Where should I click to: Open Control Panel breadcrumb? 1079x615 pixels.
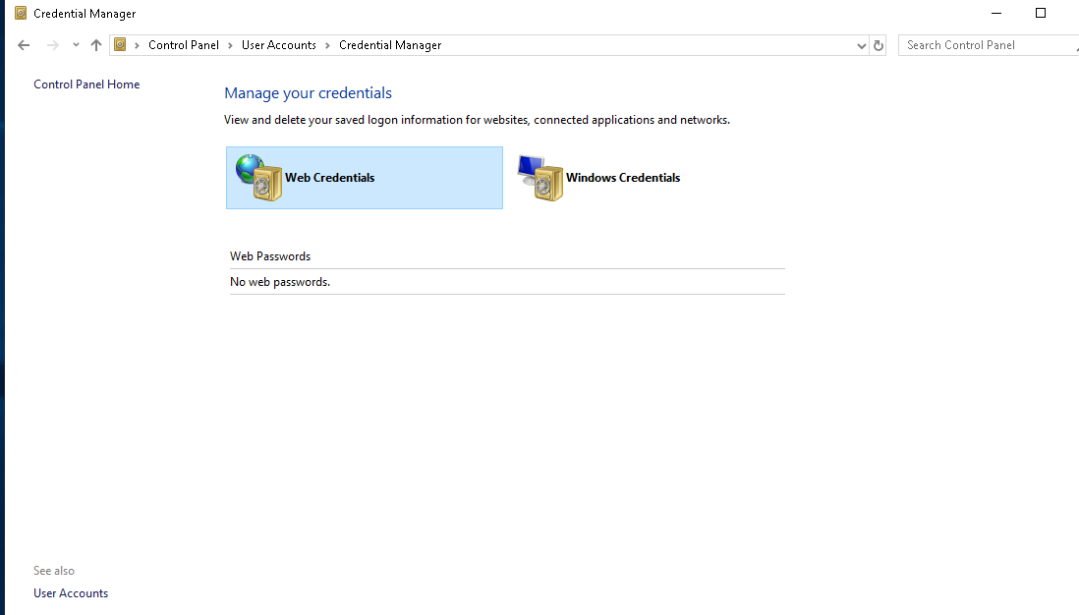tap(184, 45)
